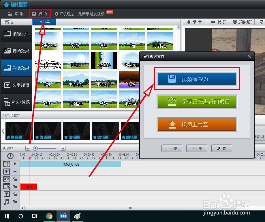Select the red 缩小 effect clip on timeline
Screen dimensions: 265x222
point(29,187)
